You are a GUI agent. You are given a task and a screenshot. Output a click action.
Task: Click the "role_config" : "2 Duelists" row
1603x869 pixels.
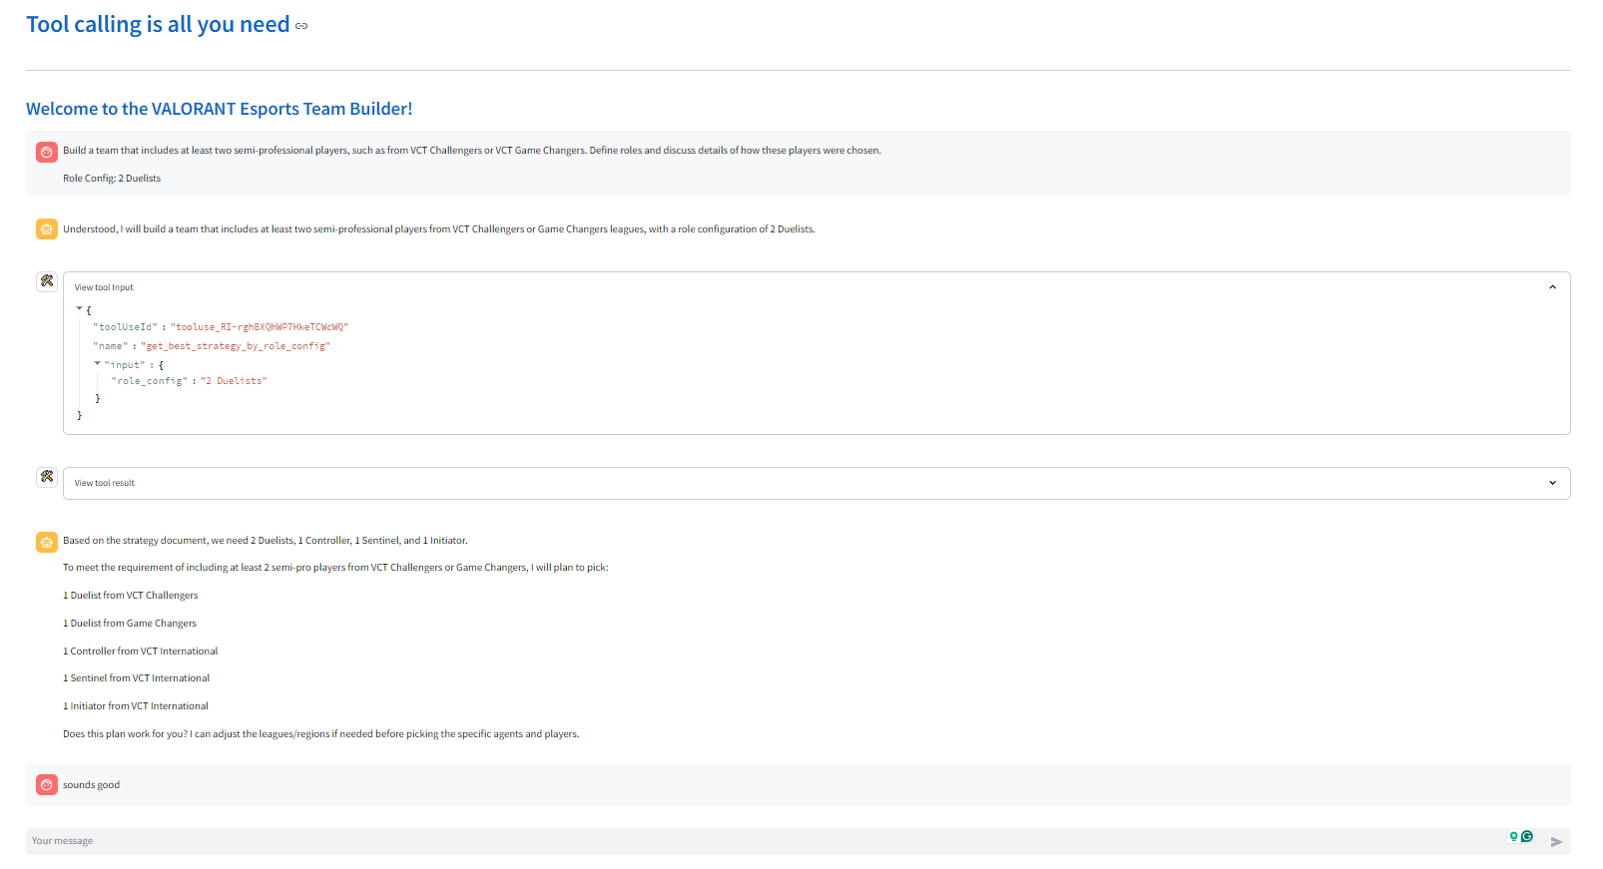[x=189, y=381]
